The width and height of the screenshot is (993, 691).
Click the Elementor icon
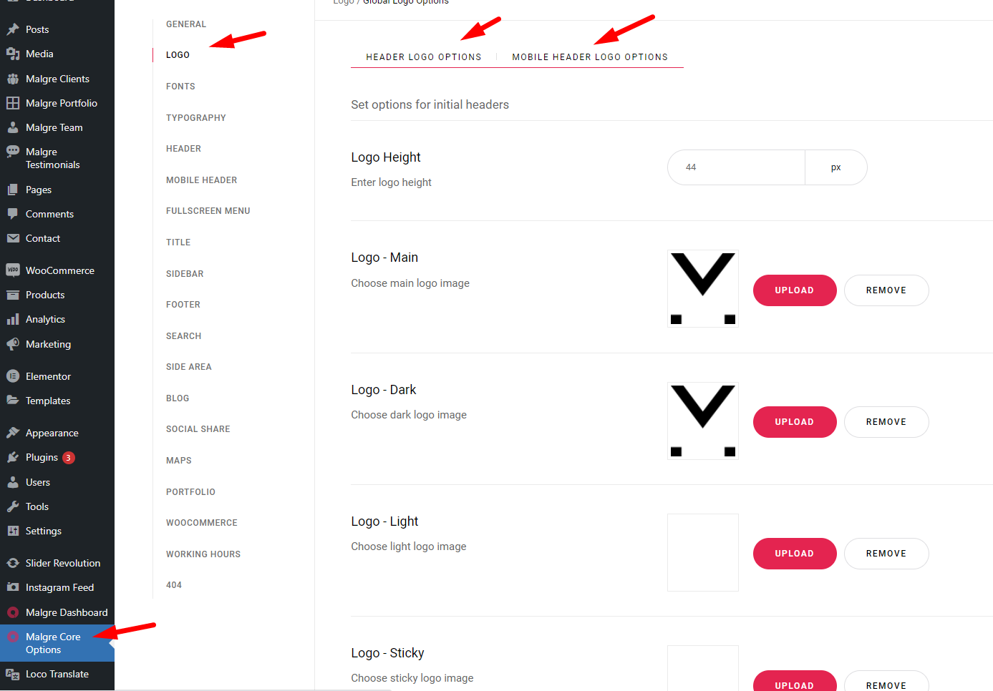(x=13, y=376)
